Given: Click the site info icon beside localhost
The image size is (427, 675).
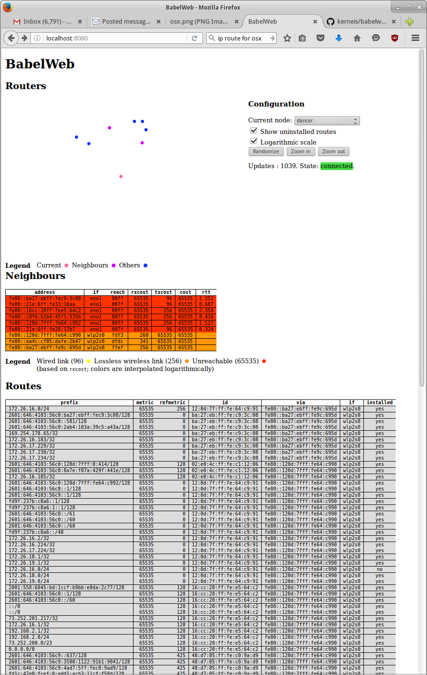Looking at the screenshot, I should [37, 38].
